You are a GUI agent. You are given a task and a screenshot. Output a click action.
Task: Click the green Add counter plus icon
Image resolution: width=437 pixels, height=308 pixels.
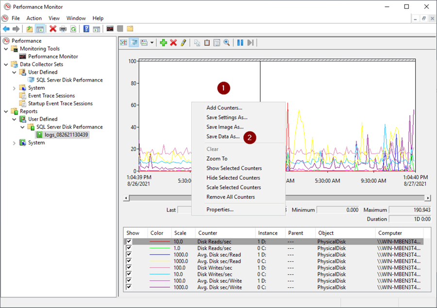163,43
